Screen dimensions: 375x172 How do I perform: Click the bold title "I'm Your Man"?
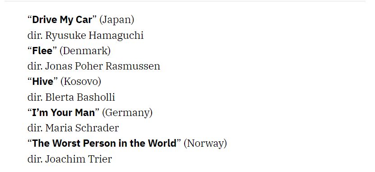(x=63, y=112)
